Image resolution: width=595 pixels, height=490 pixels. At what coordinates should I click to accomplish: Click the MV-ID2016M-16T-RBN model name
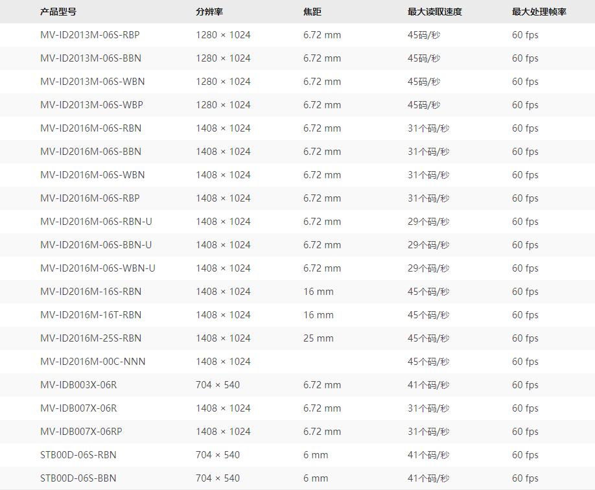[x=90, y=315]
